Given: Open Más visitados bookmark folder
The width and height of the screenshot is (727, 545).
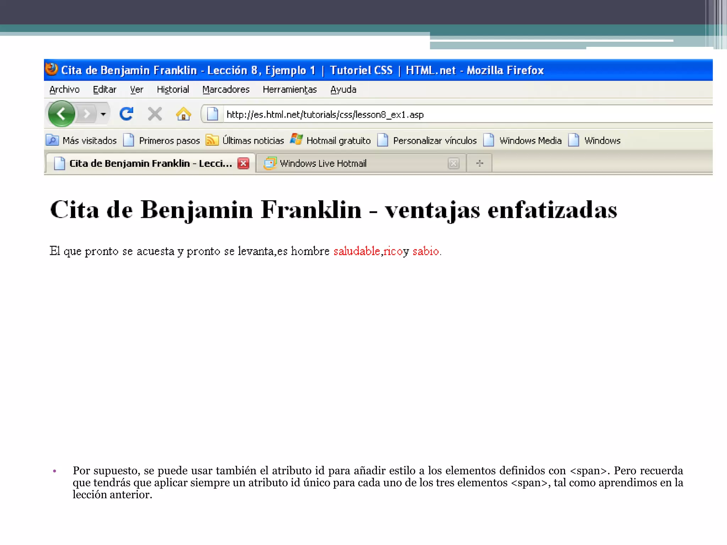Looking at the screenshot, I should click(x=81, y=141).
